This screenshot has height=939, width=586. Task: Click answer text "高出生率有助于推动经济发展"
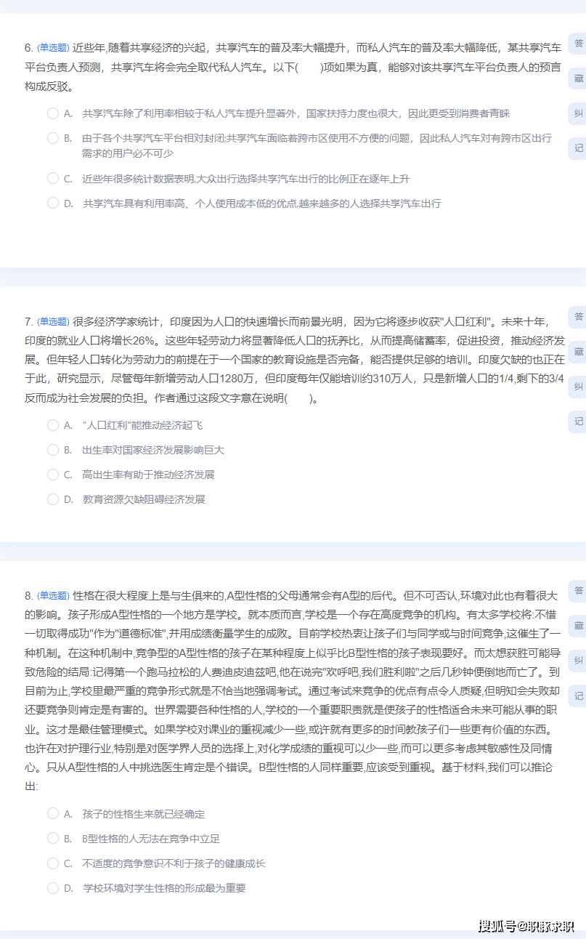148,475
